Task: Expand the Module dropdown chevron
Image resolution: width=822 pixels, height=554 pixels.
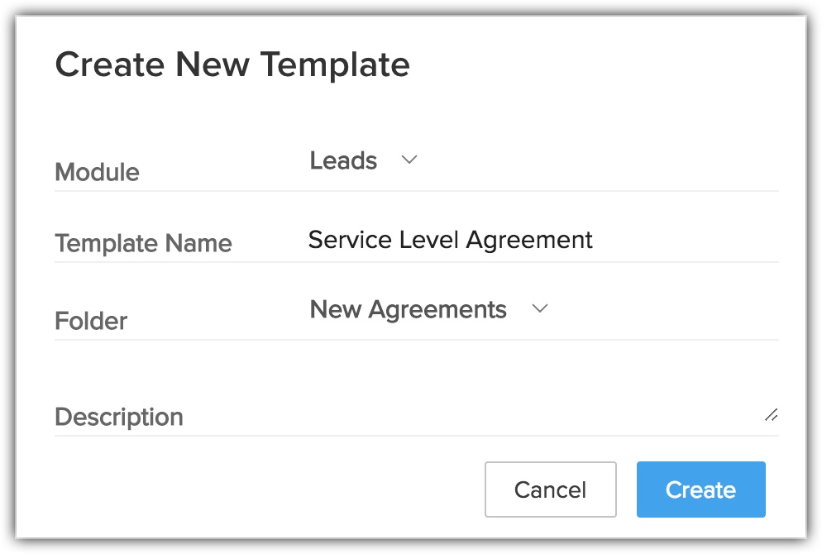Action: (x=409, y=160)
